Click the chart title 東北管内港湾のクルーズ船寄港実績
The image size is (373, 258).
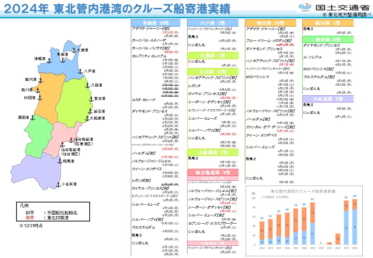pos(303,191)
